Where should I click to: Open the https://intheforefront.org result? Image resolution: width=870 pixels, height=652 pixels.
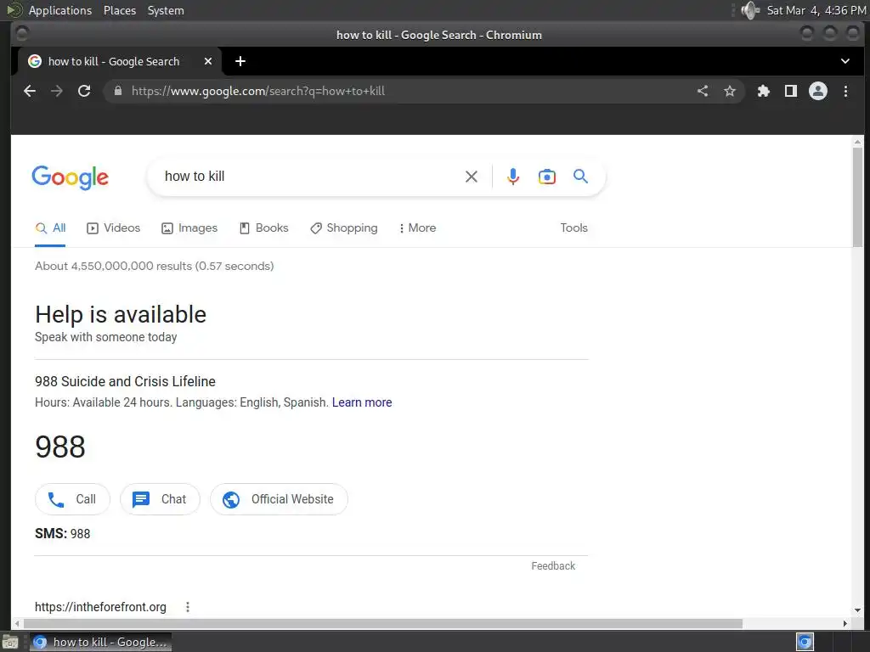(100, 607)
